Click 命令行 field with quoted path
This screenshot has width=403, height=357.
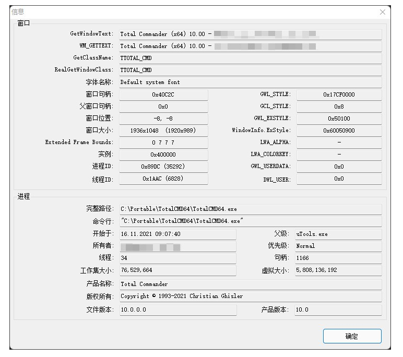251,221
